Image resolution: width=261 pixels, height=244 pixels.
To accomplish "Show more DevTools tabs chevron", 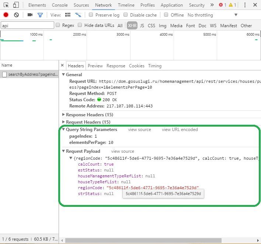I will coord(212,5).
